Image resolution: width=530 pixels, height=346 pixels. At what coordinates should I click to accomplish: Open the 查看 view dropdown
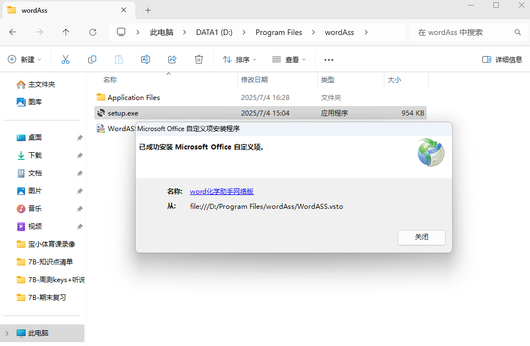289,59
